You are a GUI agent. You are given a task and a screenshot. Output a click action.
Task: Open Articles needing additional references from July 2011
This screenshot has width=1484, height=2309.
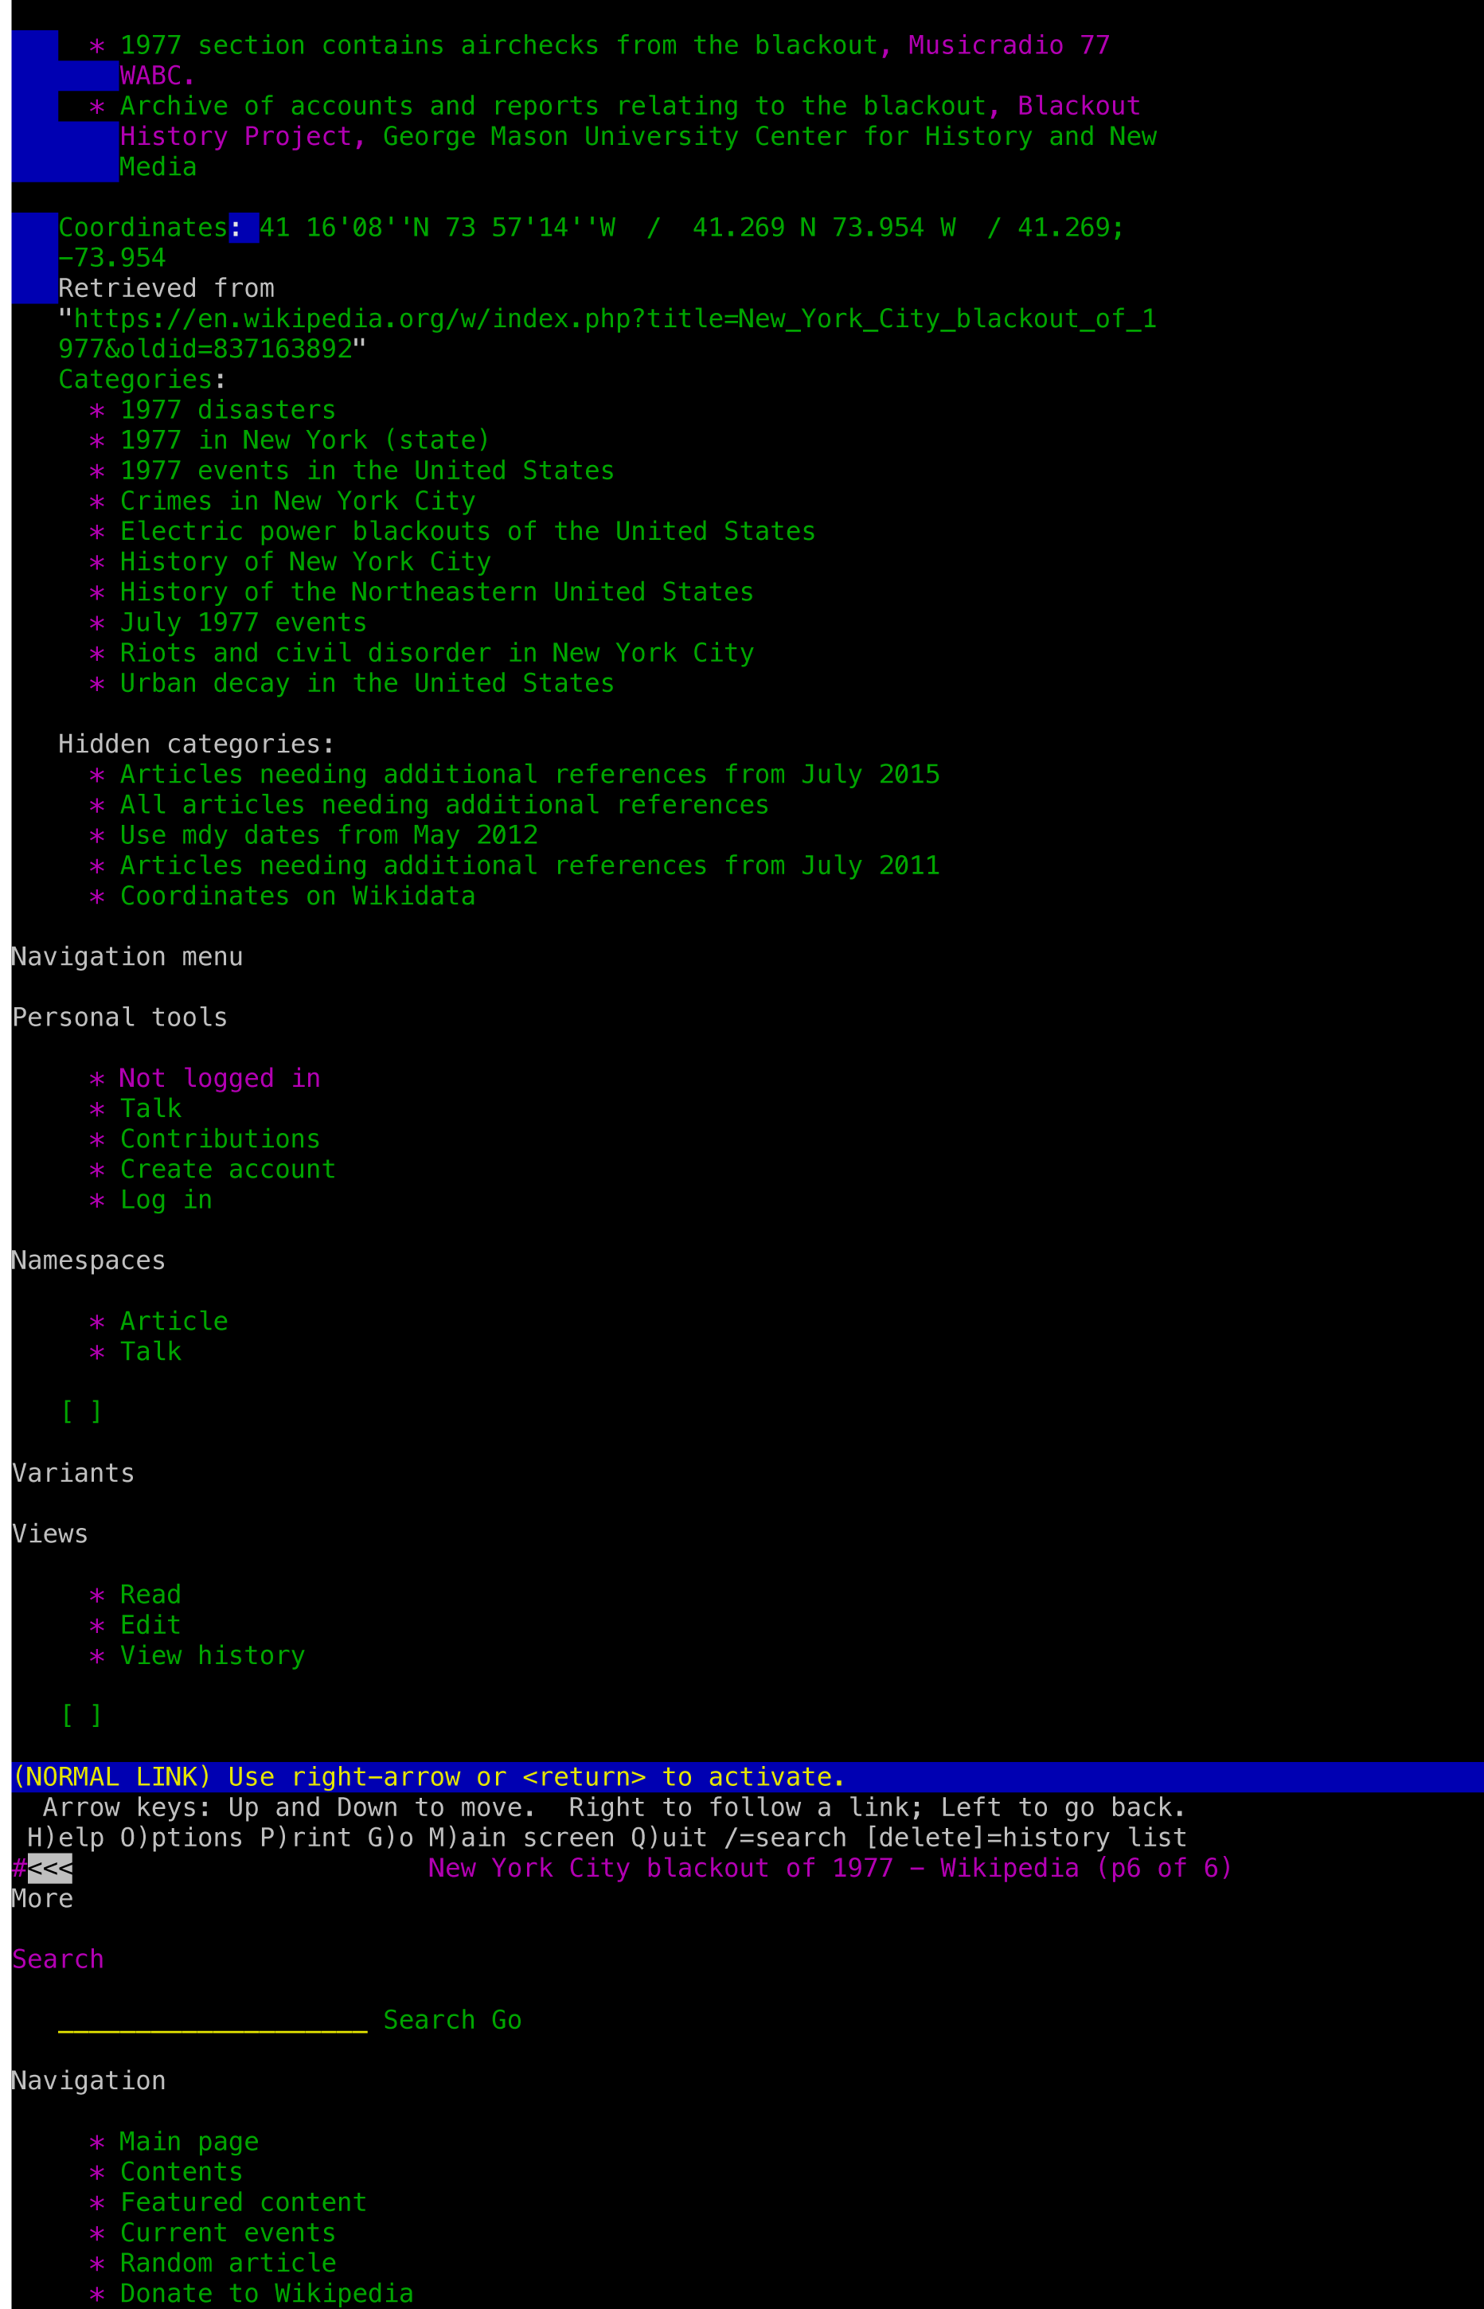tap(530, 865)
